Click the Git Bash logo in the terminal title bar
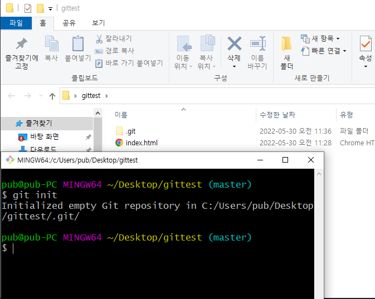Screen dimensions: 375x299 pos(10,160)
